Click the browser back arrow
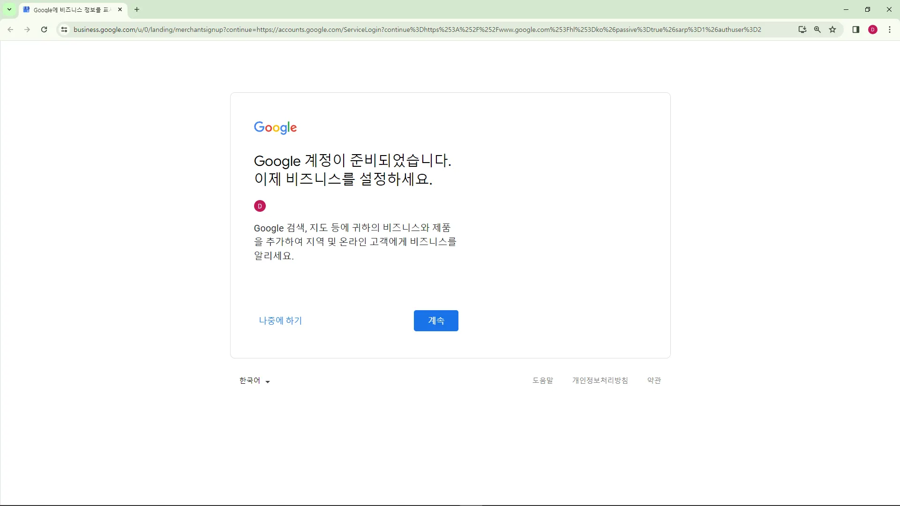The width and height of the screenshot is (900, 506). 10,30
